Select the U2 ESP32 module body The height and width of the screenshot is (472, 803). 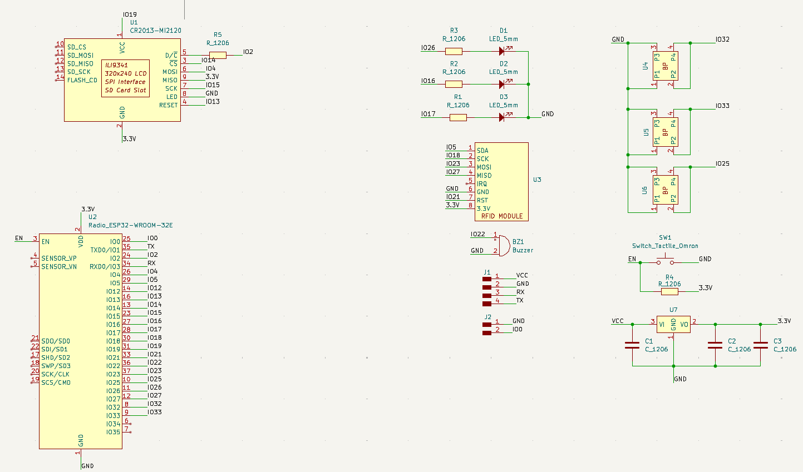click(81, 341)
